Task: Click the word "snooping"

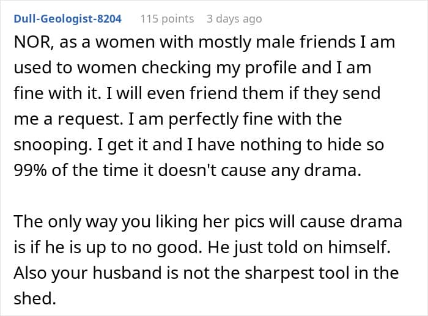Action: 51,146
